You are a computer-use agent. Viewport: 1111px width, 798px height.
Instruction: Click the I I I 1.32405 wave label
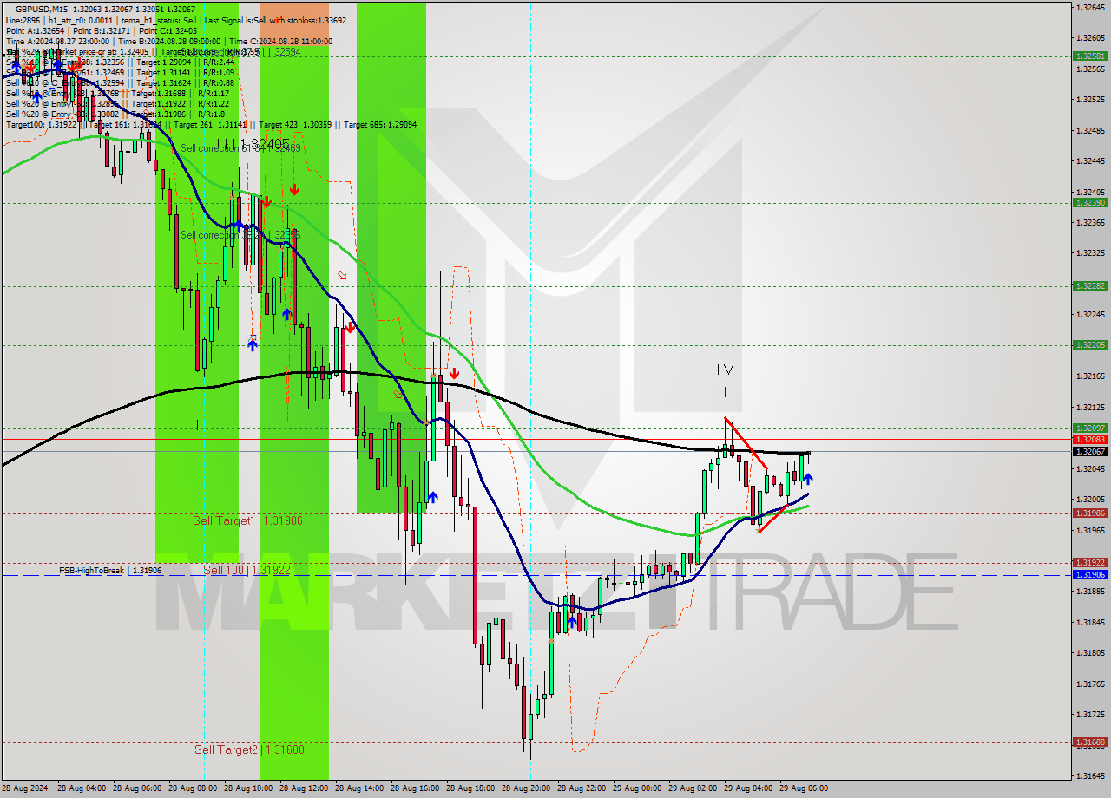[253, 143]
